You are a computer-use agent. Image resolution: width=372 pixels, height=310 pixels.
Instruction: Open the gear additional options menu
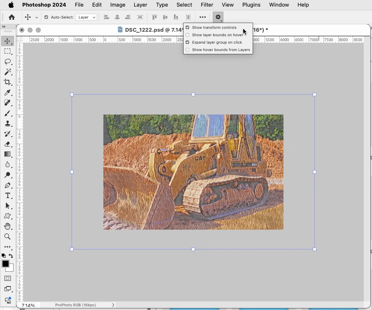point(218,17)
